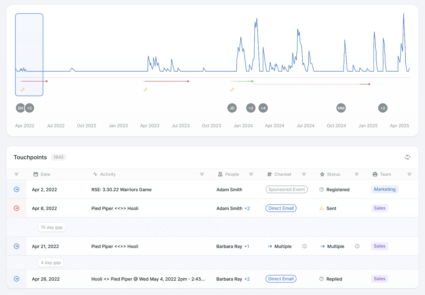
Task: Click the calendar icon in the Date header
Action: [x=35, y=174]
